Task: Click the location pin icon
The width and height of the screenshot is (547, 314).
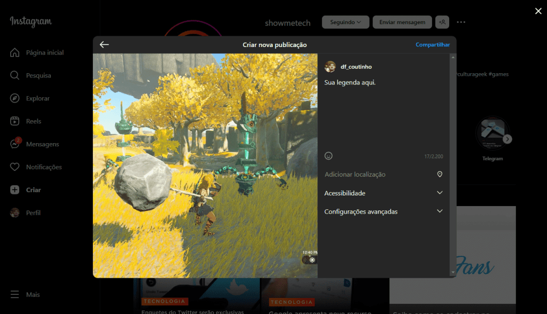Action: (x=440, y=174)
